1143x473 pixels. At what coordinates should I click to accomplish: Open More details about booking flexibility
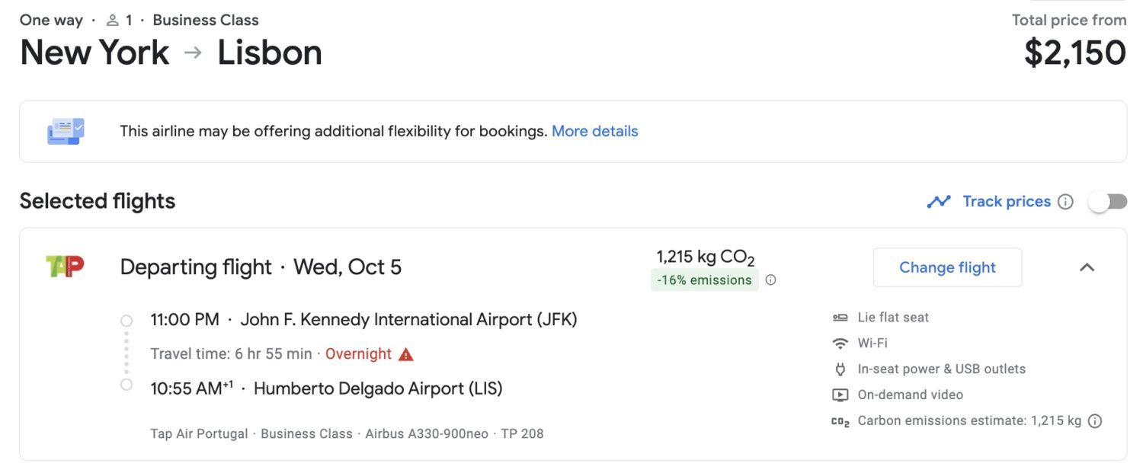(594, 130)
